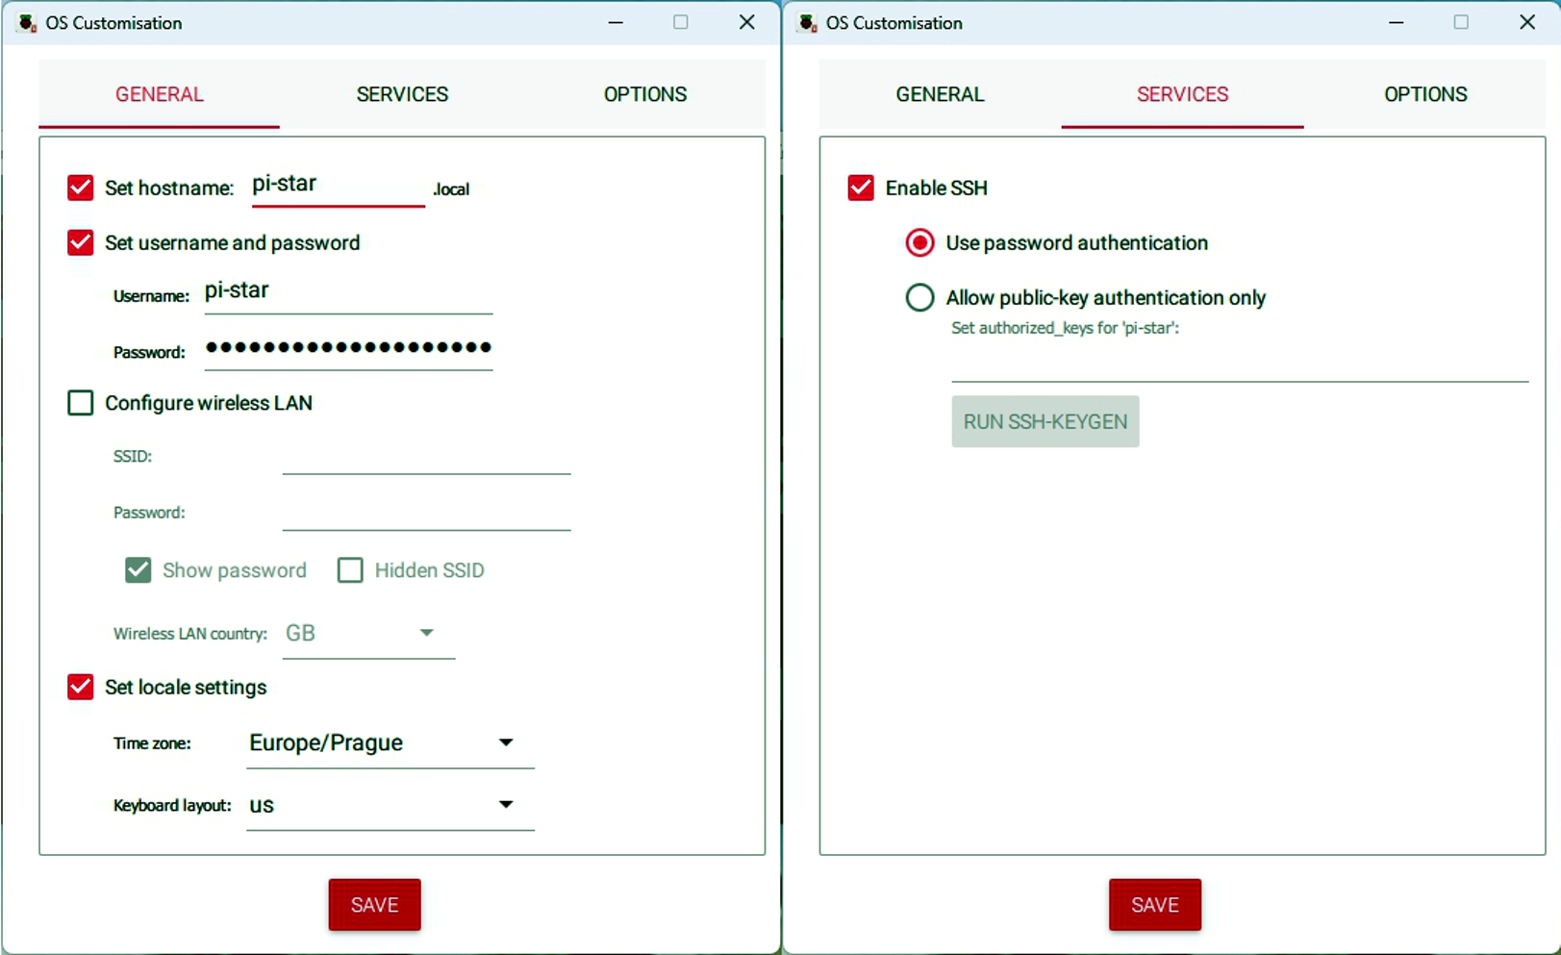Click the Username input field
Image resolution: width=1561 pixels, height=955 pixels.
pos(348,292)
